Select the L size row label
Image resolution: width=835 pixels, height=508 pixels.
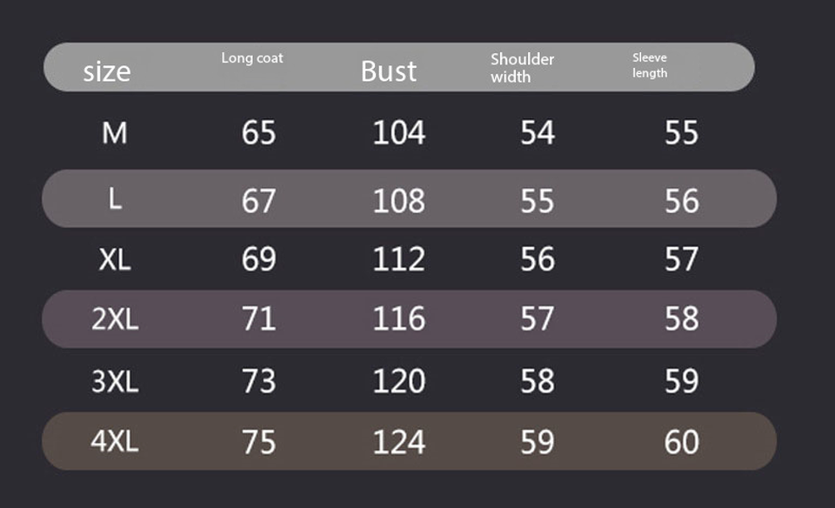[115, 199]
